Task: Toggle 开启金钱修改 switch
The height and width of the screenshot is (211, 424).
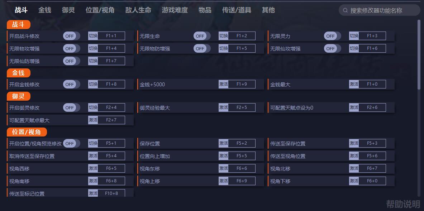Action: coord(71,84)
